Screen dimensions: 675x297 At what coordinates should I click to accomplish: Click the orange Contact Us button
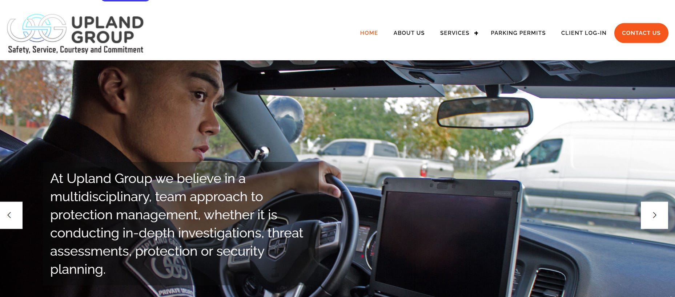[641, 33]
